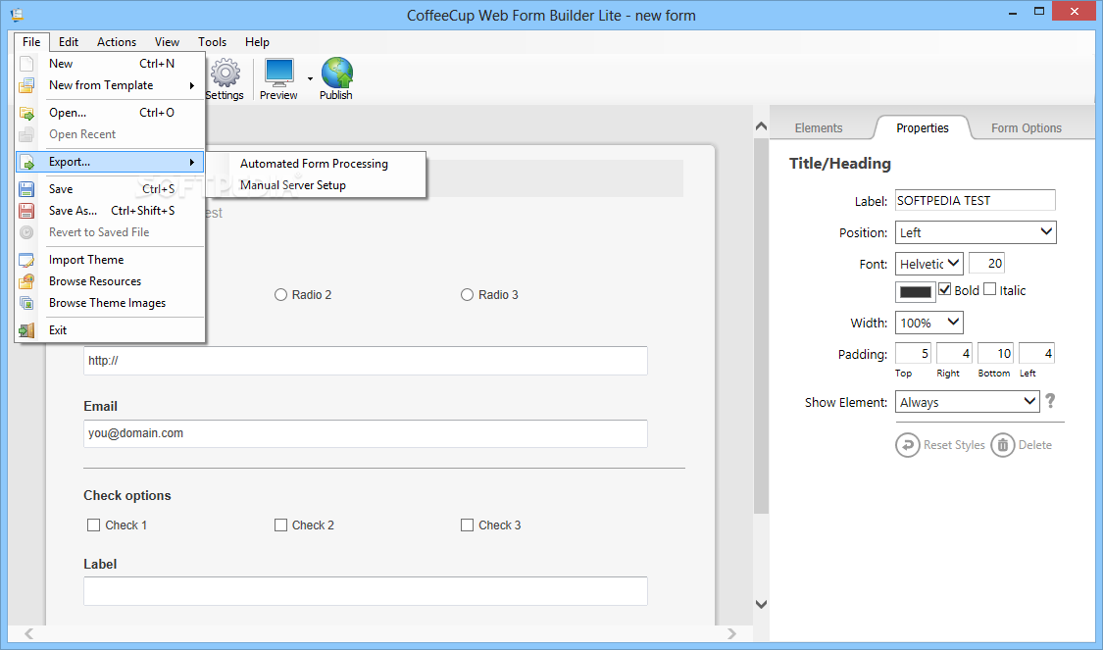
Task: Click the Top padding field
Action: 913,353
